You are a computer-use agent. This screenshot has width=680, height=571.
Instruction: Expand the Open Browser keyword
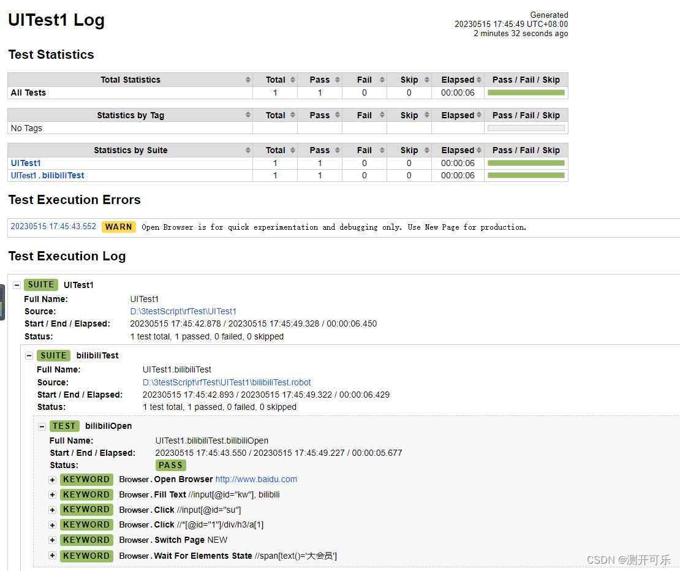tap(53, 480)
